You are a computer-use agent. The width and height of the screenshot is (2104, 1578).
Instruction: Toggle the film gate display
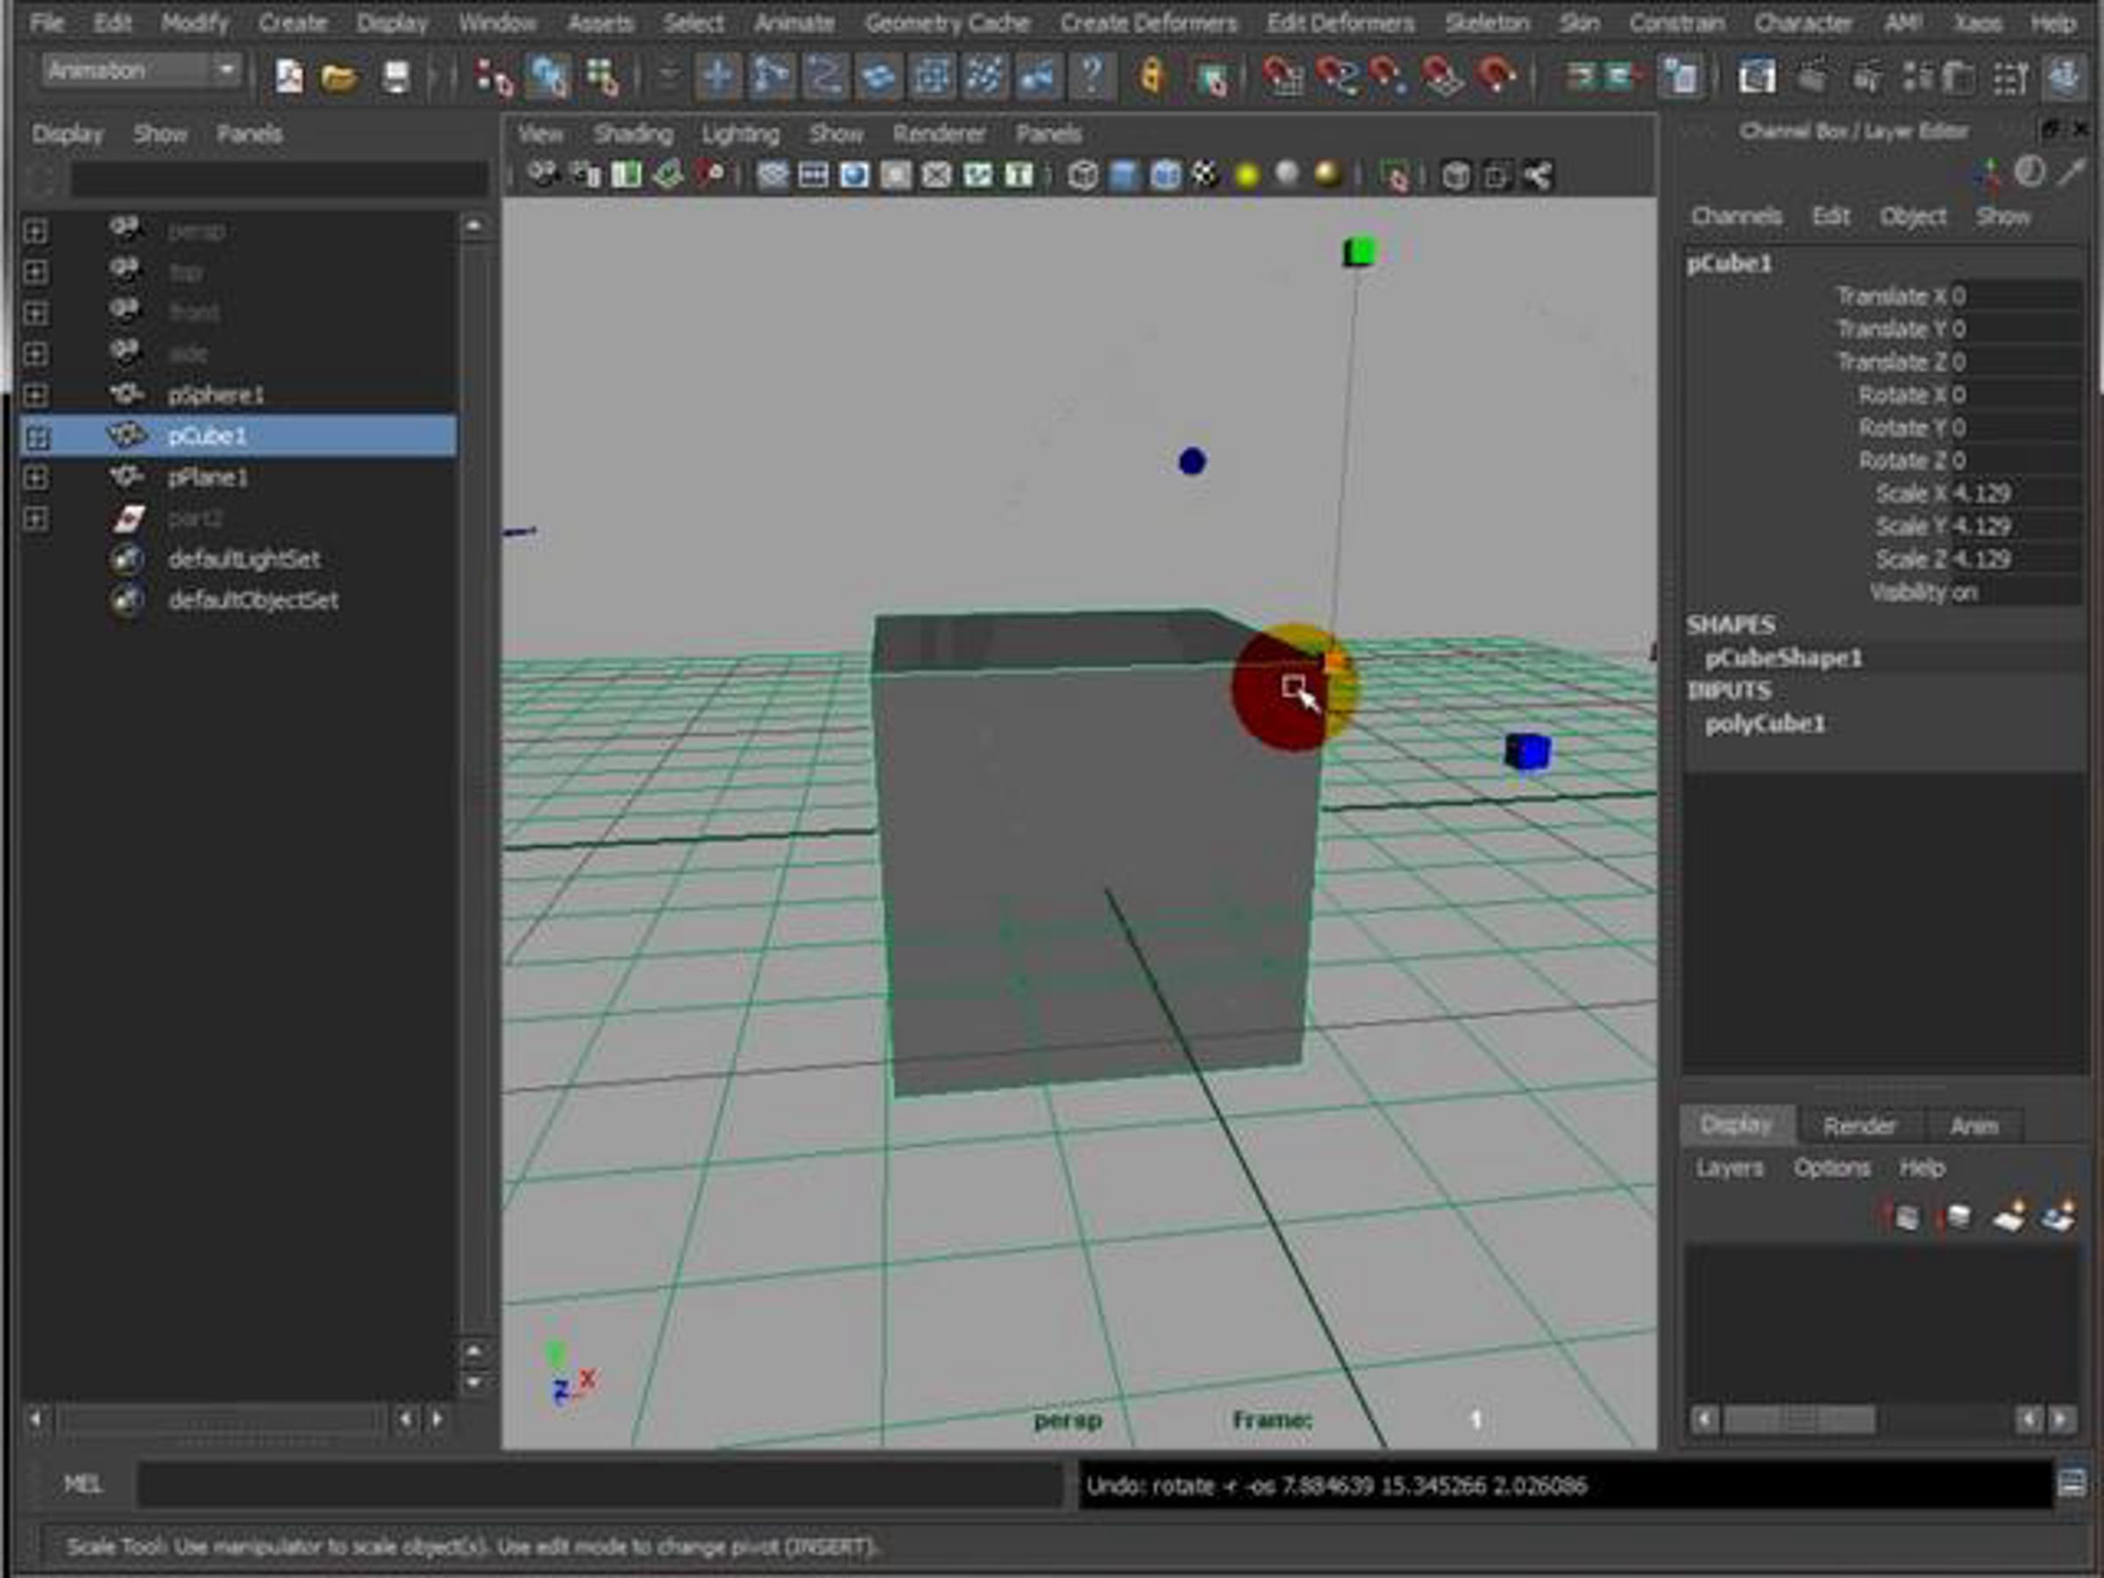click(x=814, y=175)
